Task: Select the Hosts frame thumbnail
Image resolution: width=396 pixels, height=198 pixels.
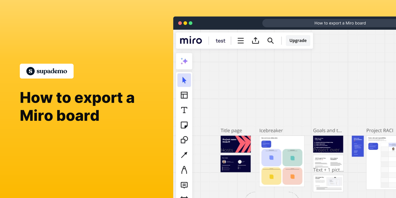Action: pyautogui.click(x=236, y=164)
